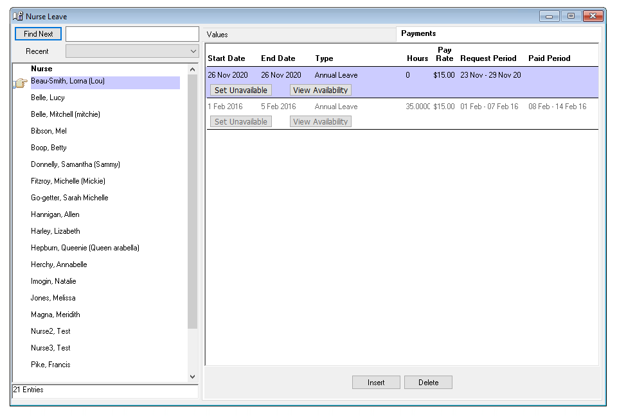Click the pointing hand row marker icon
Screen dimensions: 617x416
tap(20, 83)
